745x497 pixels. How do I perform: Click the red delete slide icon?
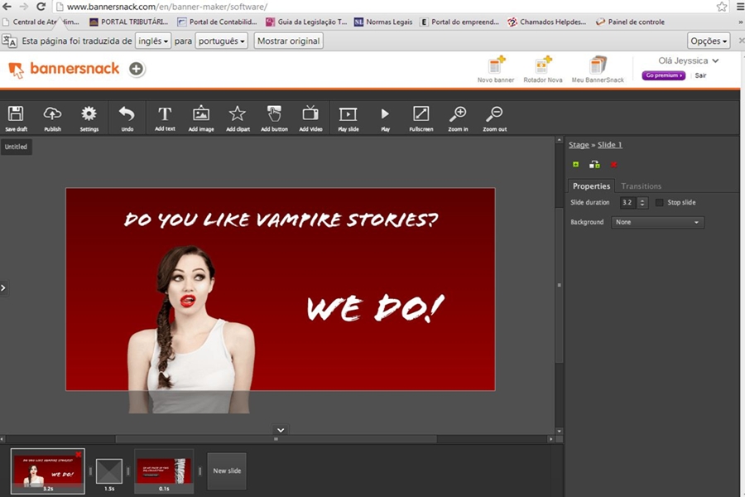point(613,165)
